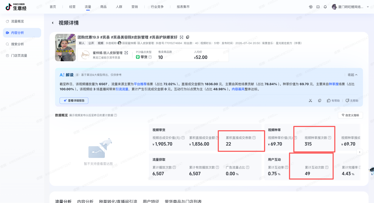The image size is (374, 203).
Task: Click the info icon after 数据概览 description
Action: pos(115,115)
